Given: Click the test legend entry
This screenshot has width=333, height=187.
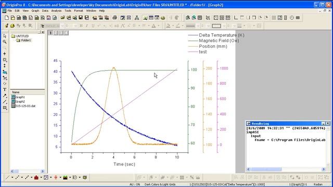Looking at the screenshot, I should pos(197,52).
